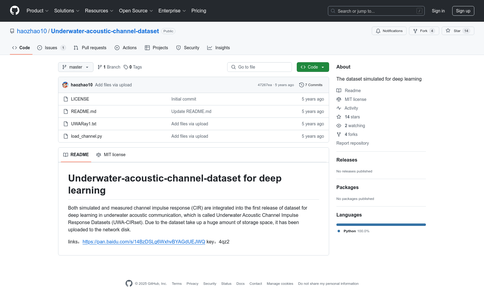This screenshot has height=302, width=484.
Task: Switch to the Pull requests tab
Action: click(90, 48)
